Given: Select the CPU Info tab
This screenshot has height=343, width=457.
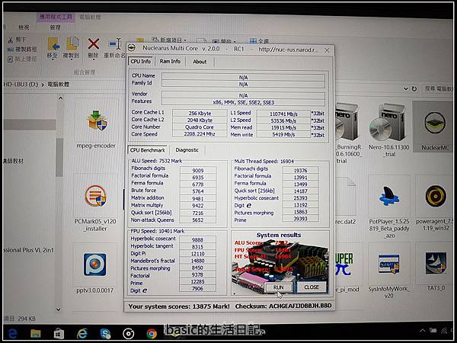Looking at the screenshot, I should click(140, 61).
